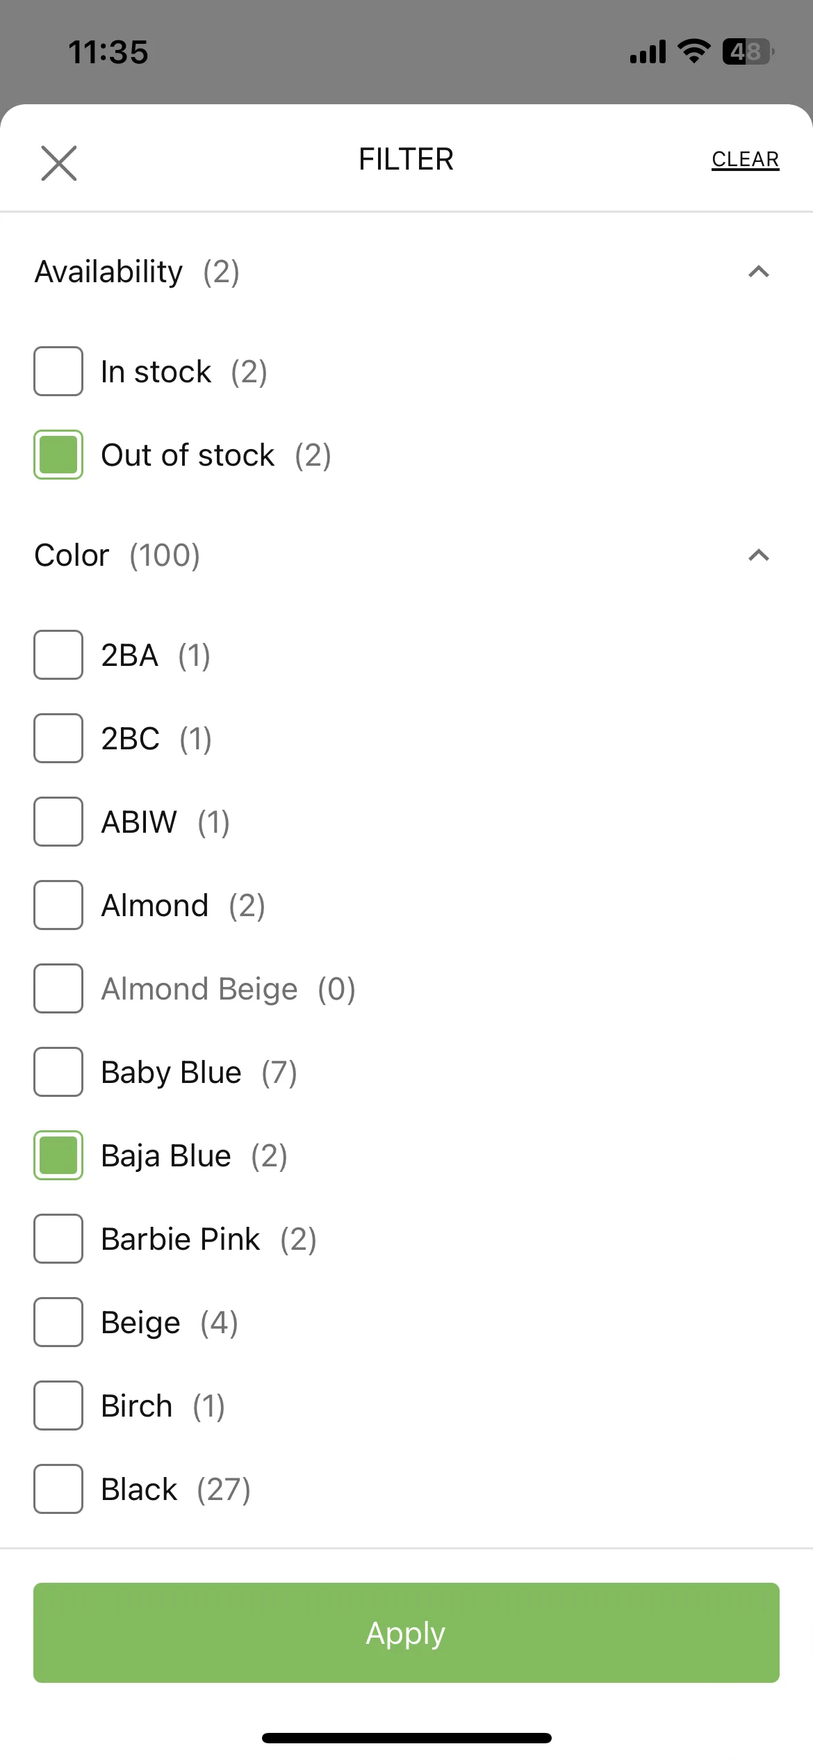
Task: Choose the Baby Blue color filter
Action: coord(58,1072)
